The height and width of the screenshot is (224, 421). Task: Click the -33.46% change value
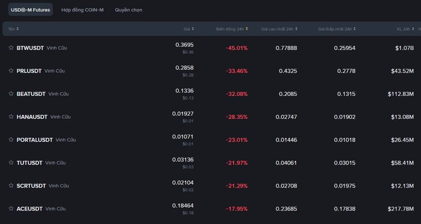click(237, 71)
